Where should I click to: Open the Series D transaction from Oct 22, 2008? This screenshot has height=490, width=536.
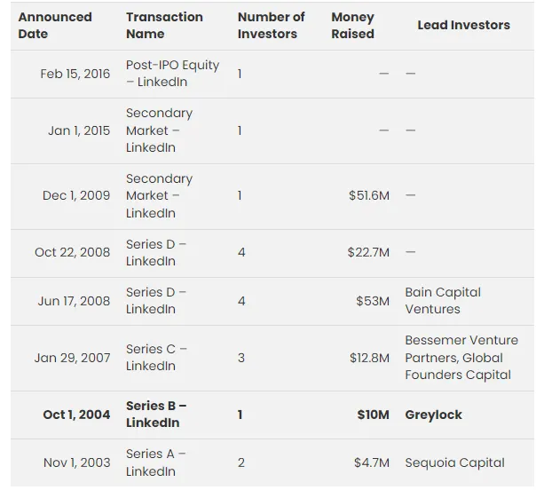(156, 252)
